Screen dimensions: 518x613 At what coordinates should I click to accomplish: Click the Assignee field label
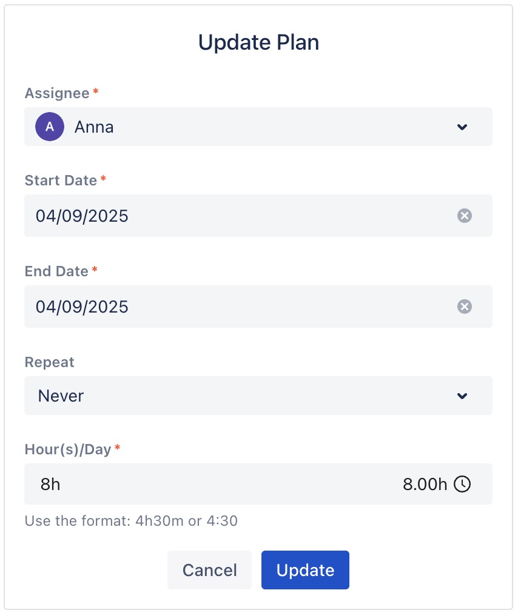[x=57, y=93]
